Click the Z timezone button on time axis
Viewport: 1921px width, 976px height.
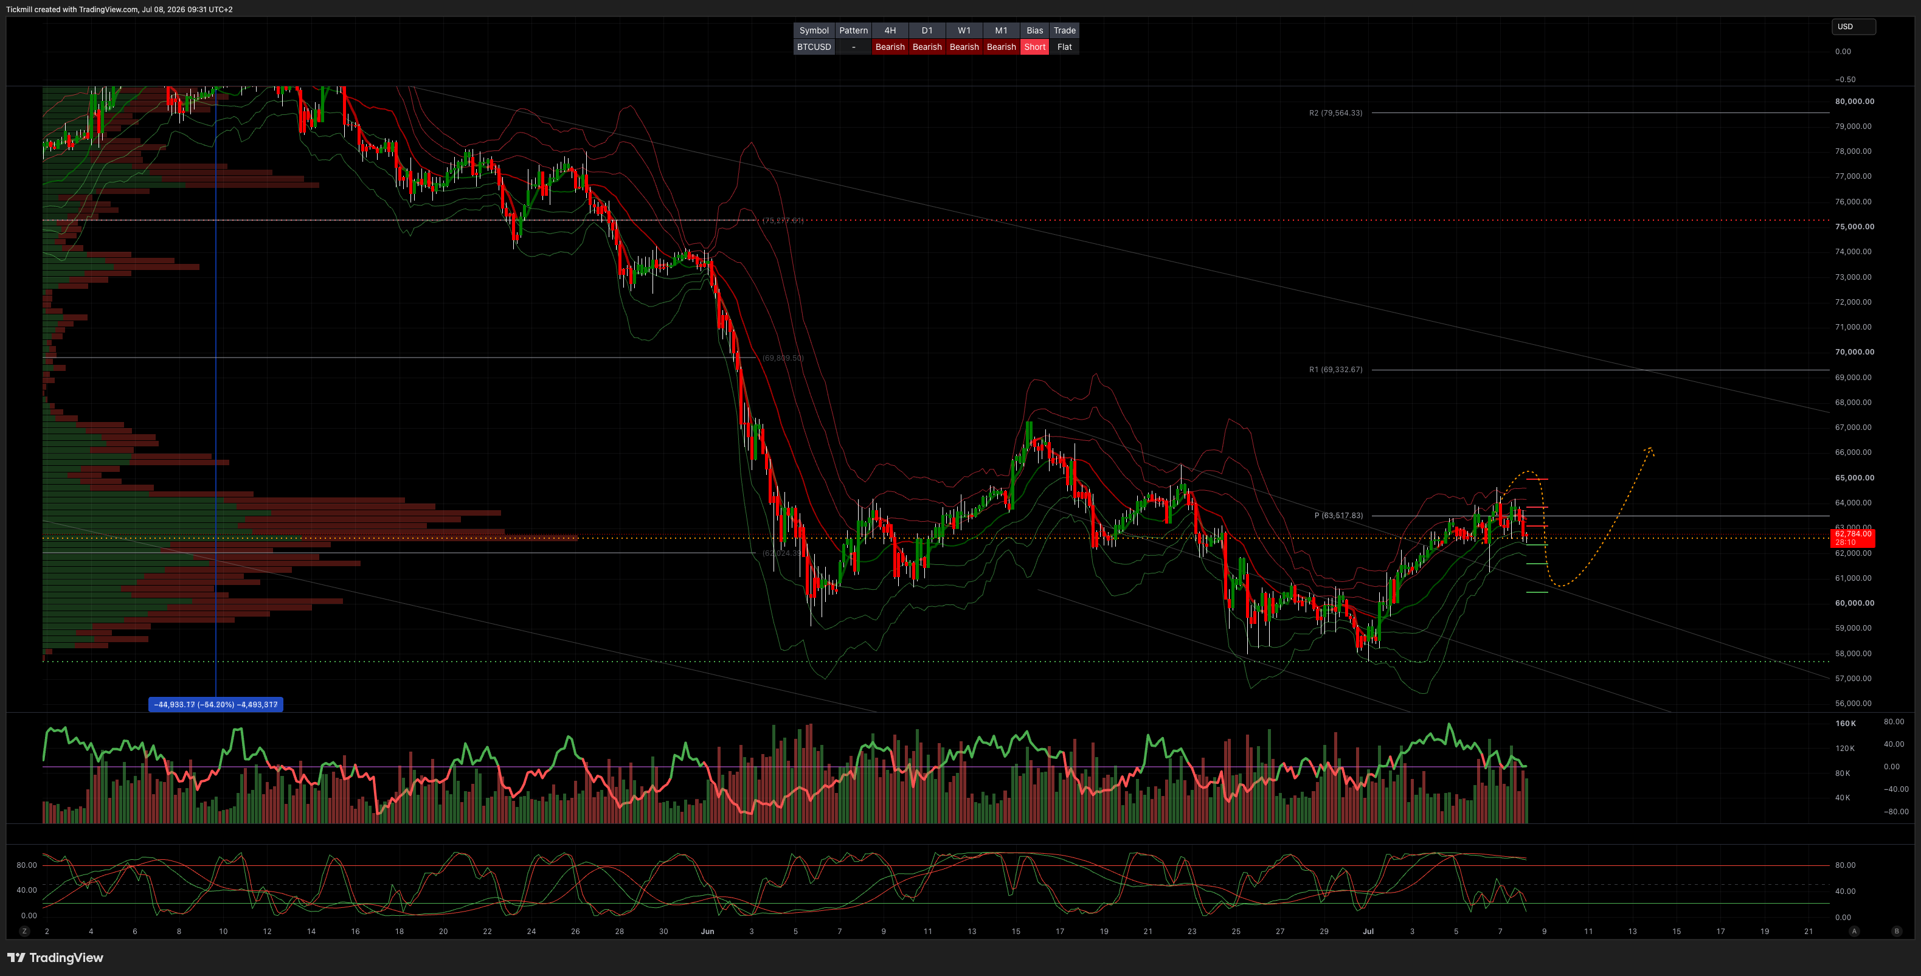(x=24, y=931)
